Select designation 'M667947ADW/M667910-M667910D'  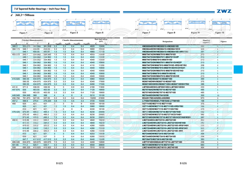click(x=159, y=55)
